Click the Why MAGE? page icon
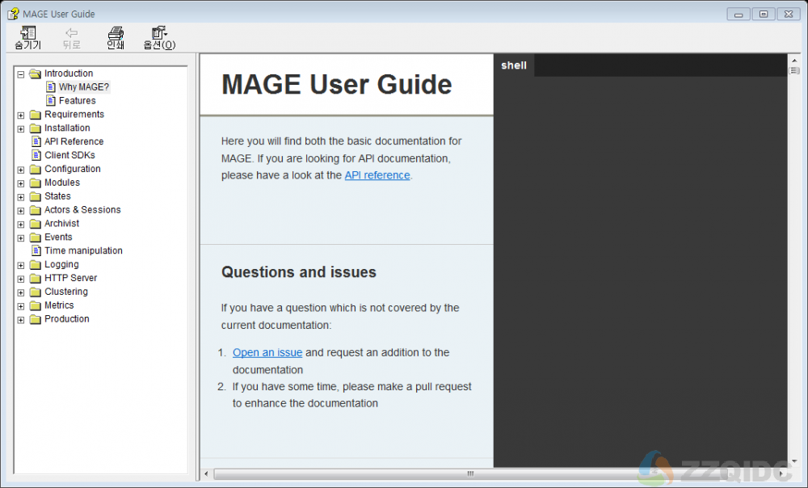This screenshot has height=488, width=808. click(50, 87)
